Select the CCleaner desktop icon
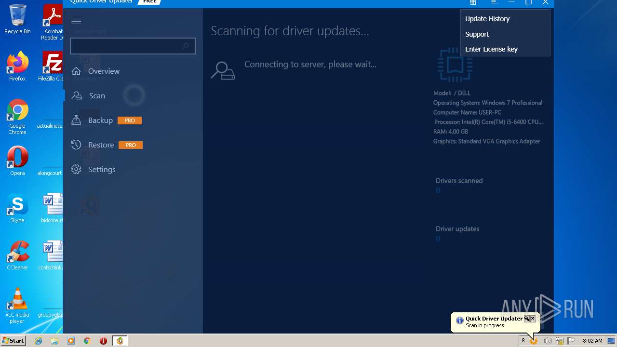The width and height of the screenshot is (617, 347). 17,255
